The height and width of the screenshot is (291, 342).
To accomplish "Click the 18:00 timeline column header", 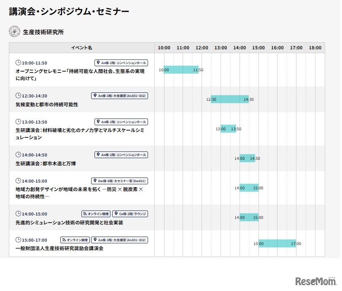I will pyautogui.click(x=315, y=48).
